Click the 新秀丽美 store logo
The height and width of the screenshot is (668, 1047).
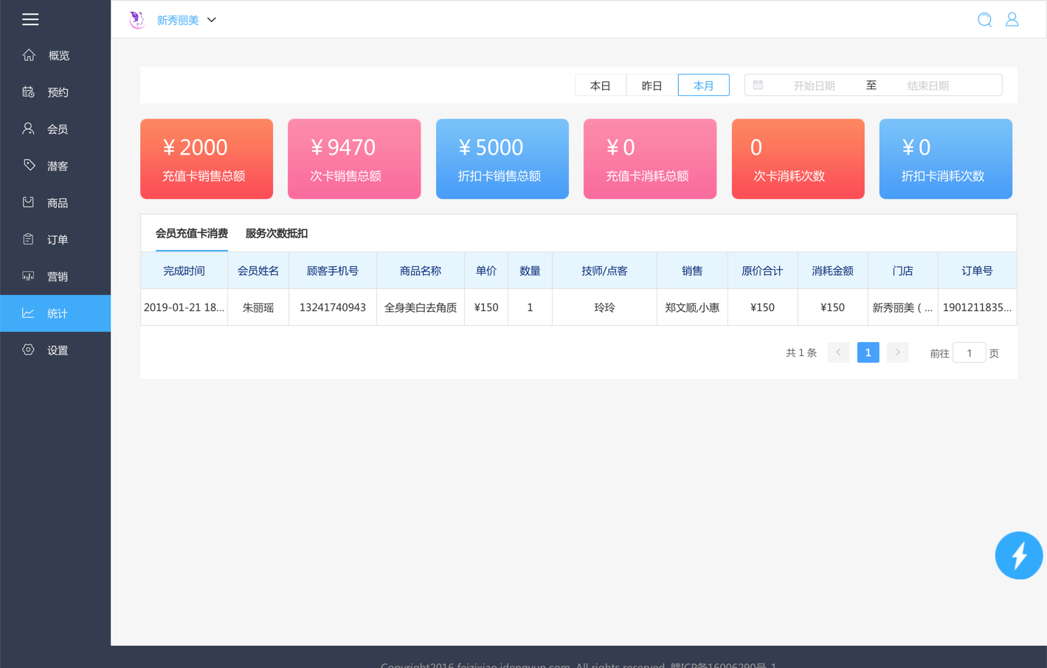tap(137, 20)
